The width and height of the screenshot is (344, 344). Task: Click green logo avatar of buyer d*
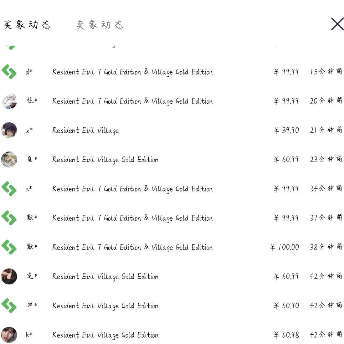[x=9, y=72]
